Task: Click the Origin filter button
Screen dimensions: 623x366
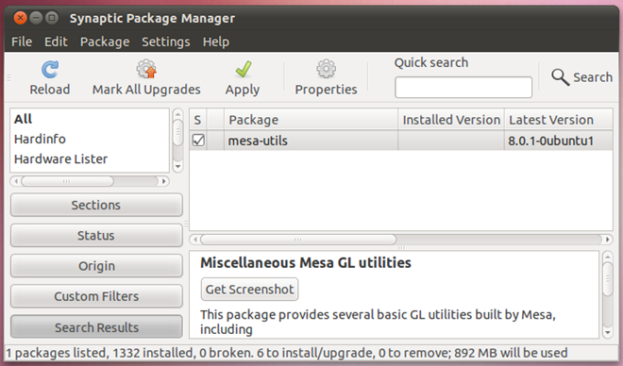Action: (x=96, y=266)
